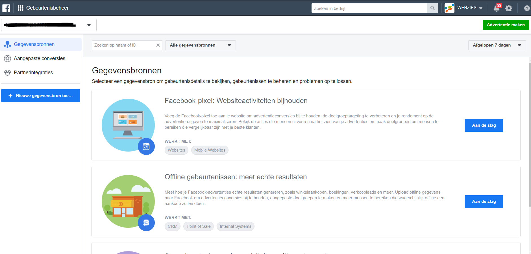The width and height of the screenshot is (531, 254).
Task: Open the redacted account selector dropdown
Action: (49, 25)
